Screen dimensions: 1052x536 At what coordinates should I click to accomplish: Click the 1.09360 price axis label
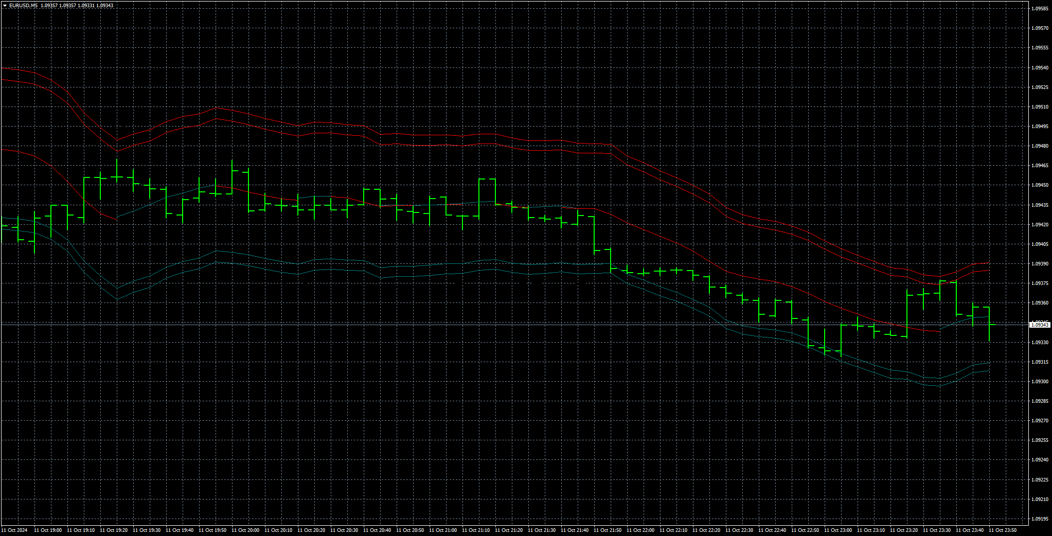pyautogui.click(x=1040, y=303)
